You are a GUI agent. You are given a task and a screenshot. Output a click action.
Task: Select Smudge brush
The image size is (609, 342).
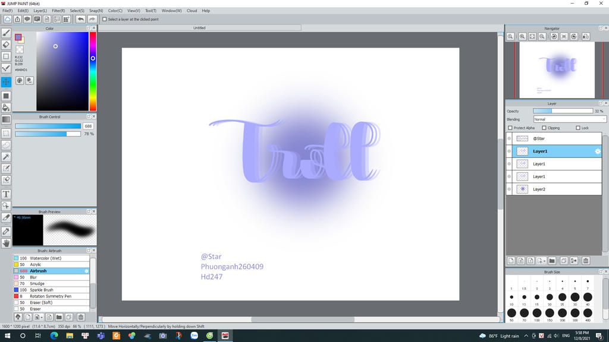(x=51, y=283)
